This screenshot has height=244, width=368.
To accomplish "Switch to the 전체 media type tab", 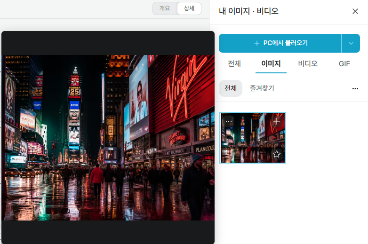I will (234, 63).
